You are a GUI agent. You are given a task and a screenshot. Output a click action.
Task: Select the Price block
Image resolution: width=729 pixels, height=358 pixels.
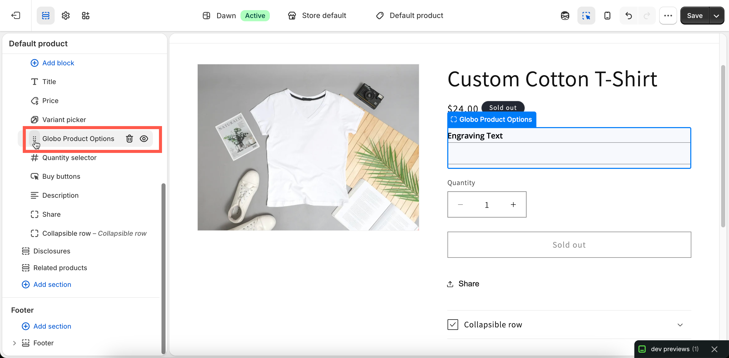point(45,101)
